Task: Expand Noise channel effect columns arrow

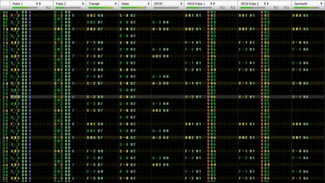Action: pos(149,4)
